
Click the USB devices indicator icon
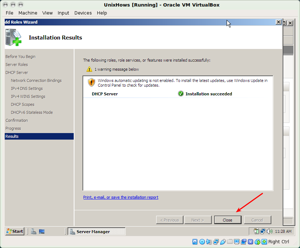(223, 242)
